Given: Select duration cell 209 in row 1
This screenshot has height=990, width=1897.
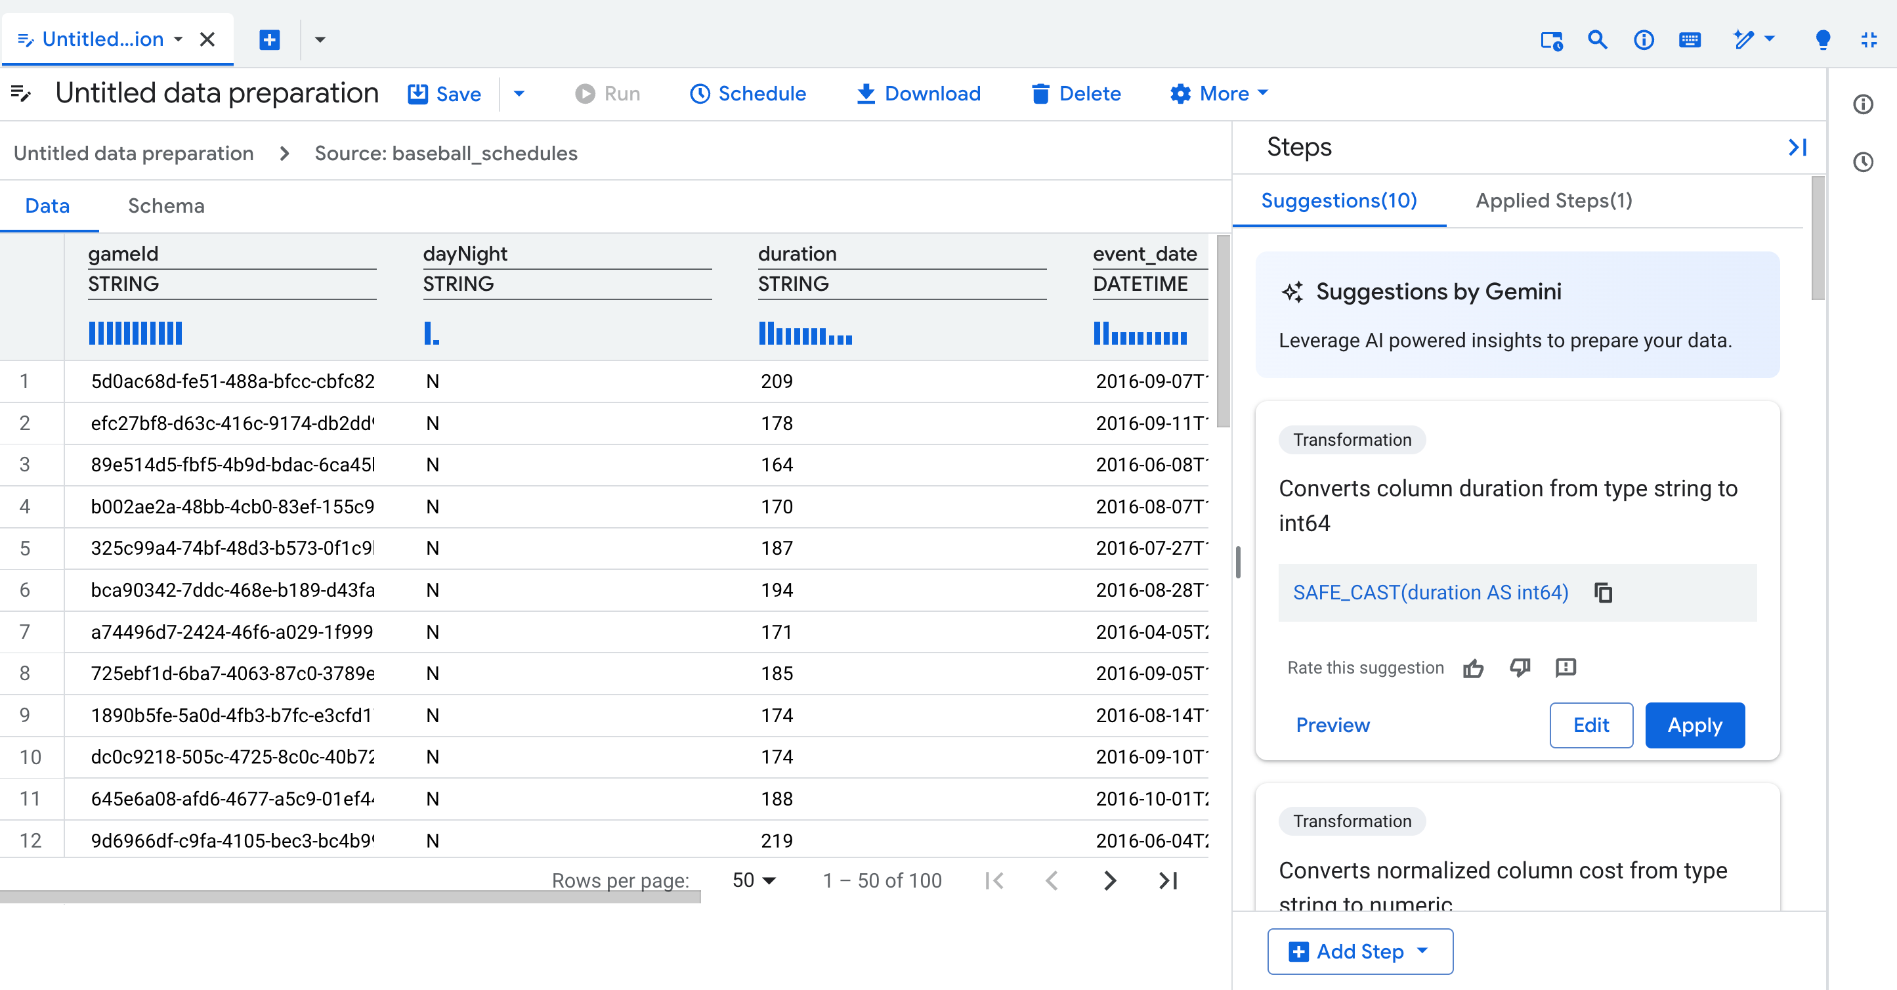Looking at the screenshot, I should click(777, 381).
